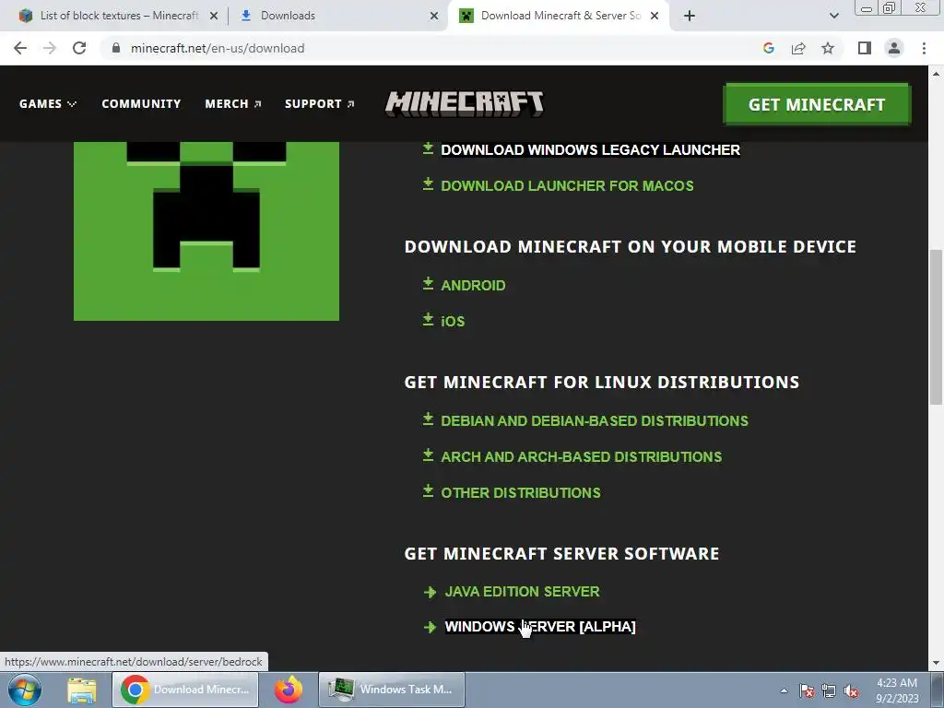Click Other Distributions link
Screen dimensions: 944x708
tap(521, 493)
